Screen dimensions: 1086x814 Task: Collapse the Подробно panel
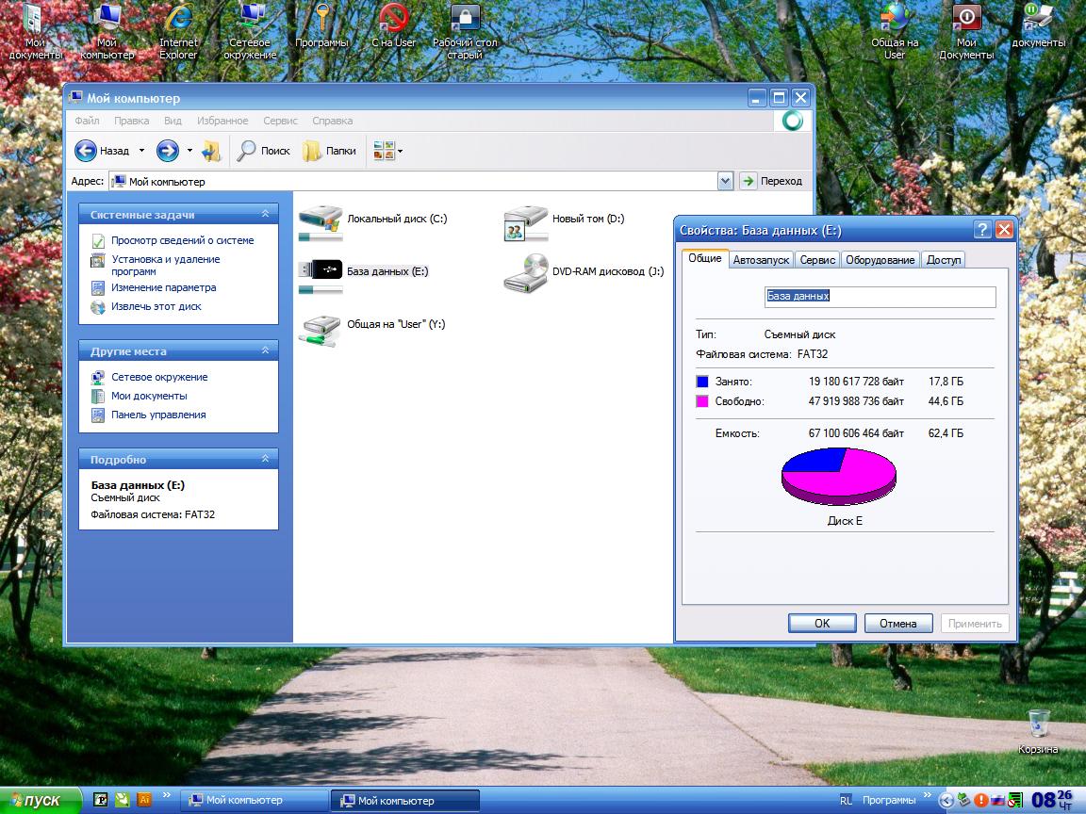tap(265, 458)
